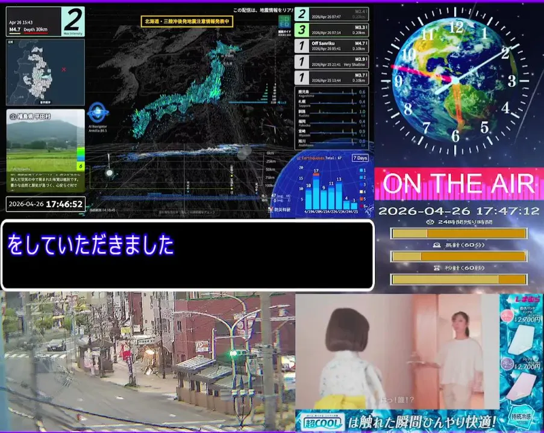Image resolution: width=544 pixels, height=433 pixels.
Task: Click the Kagoshima seismograph row
Action: 331,93
